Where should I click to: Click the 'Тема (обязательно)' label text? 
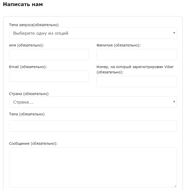[x=27, y=114]
